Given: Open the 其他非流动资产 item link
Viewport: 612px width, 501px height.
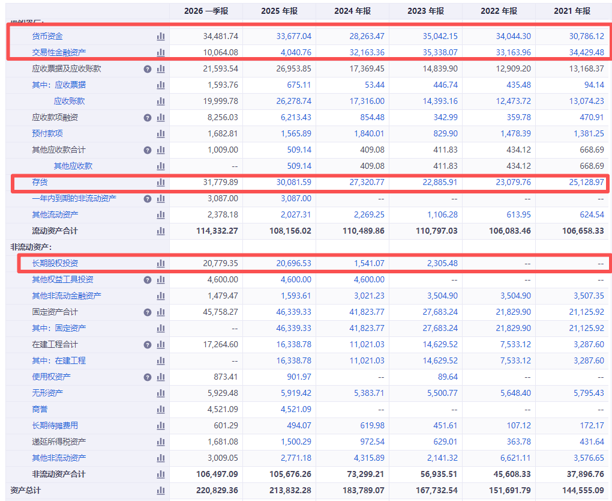Looking at the screenshot, I should tap(59, 458).
